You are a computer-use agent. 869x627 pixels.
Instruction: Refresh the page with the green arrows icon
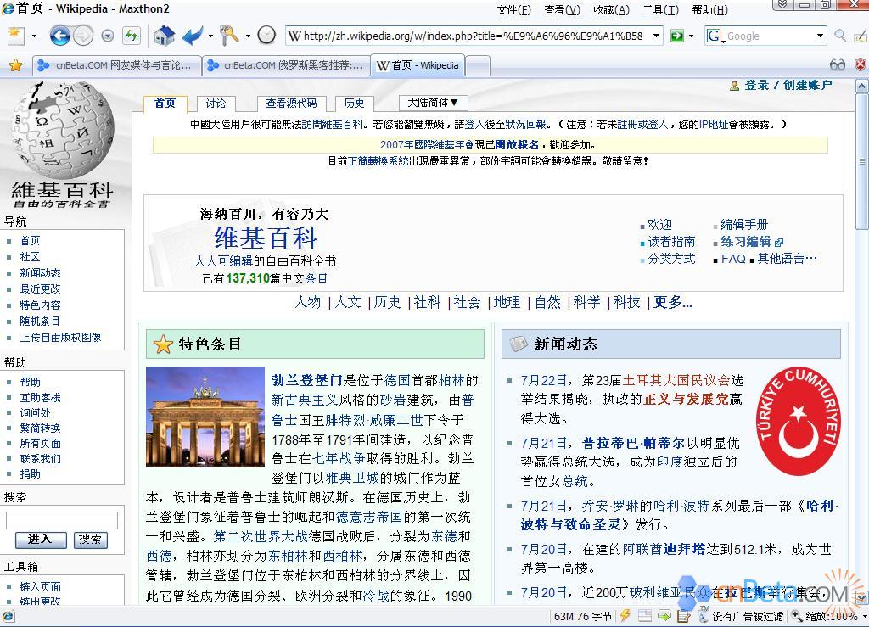point(132,36)
